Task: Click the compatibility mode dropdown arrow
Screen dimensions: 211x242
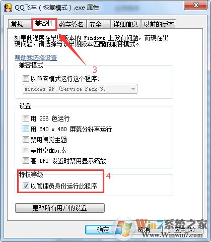Action: click(x=133, y=89)
